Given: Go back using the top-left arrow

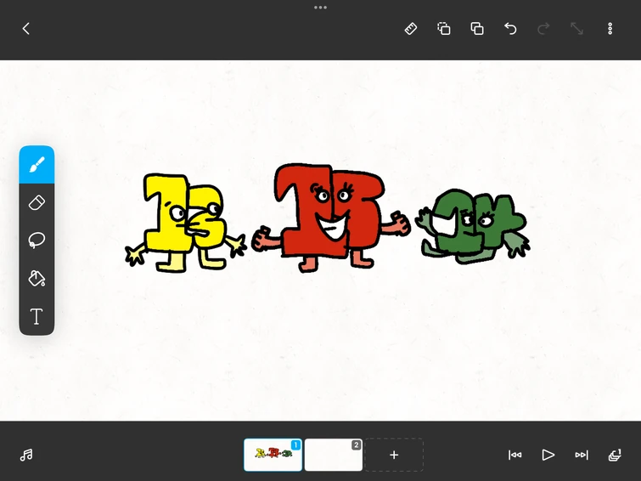Looking at the screenshot, I should (25, 29).
